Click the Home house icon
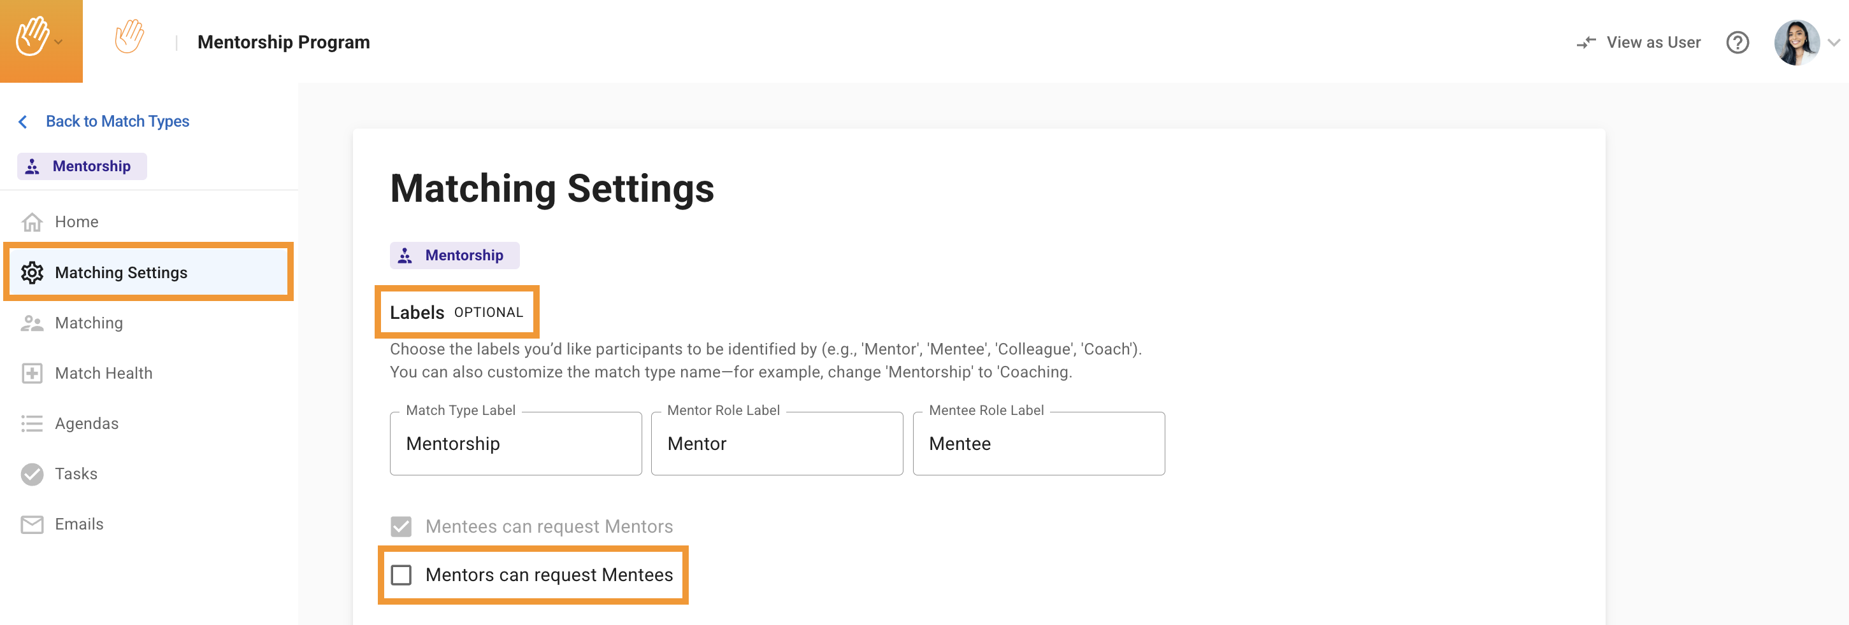 [x=32, y=222]
